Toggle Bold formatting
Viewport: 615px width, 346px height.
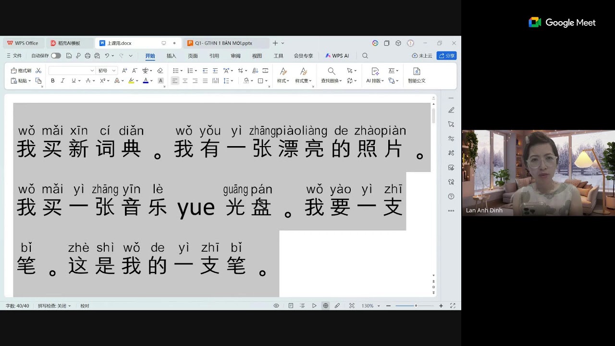point(53,81)
